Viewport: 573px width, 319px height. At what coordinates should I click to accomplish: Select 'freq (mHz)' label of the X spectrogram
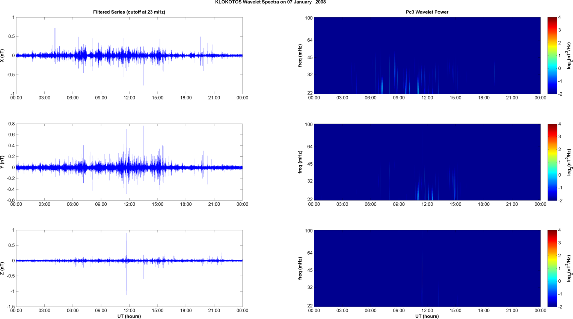300,55
